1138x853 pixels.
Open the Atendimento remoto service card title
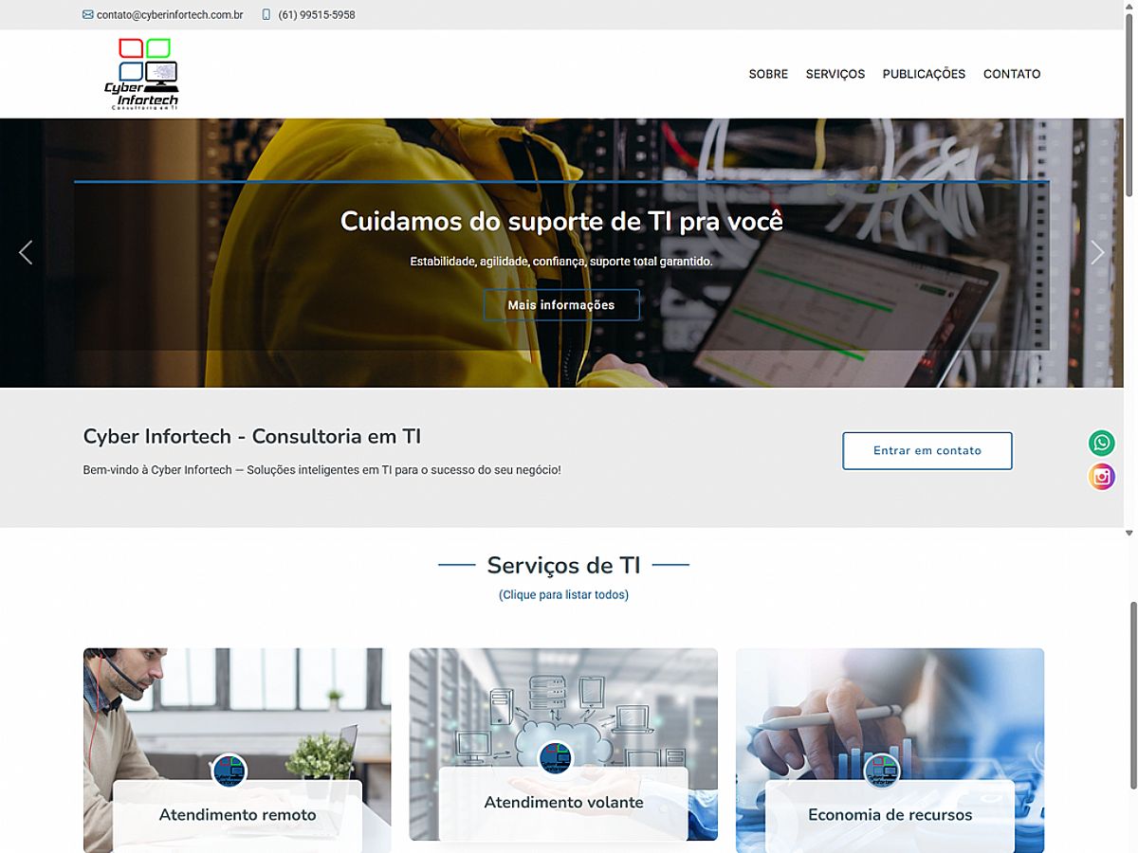[237, 815]
